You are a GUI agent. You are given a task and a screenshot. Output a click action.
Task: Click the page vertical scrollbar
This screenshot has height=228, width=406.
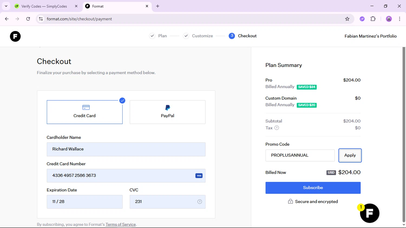404,135
